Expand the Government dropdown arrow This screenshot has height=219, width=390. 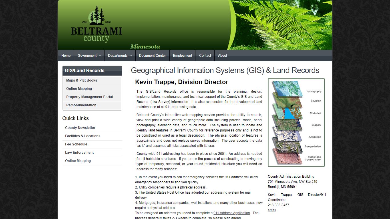(100, 56)
